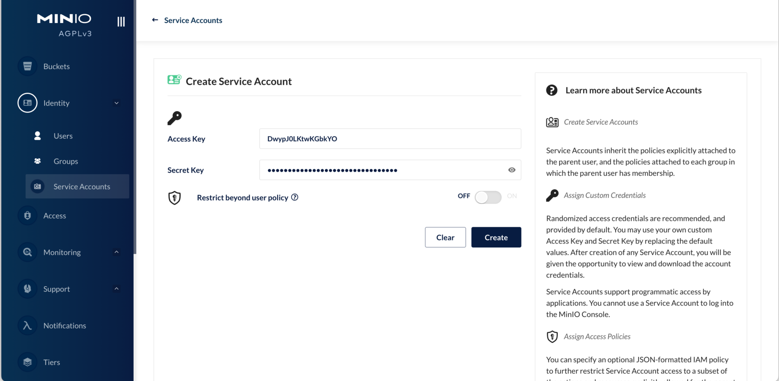Viewport: 779px width, 381px height.
Task: Click the Notifications lambda icon
Action: point(27,325)
